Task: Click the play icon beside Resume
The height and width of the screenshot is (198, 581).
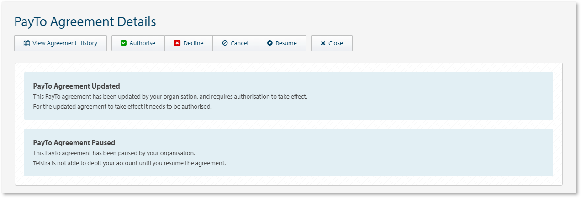Action: (x=270, y=43)
